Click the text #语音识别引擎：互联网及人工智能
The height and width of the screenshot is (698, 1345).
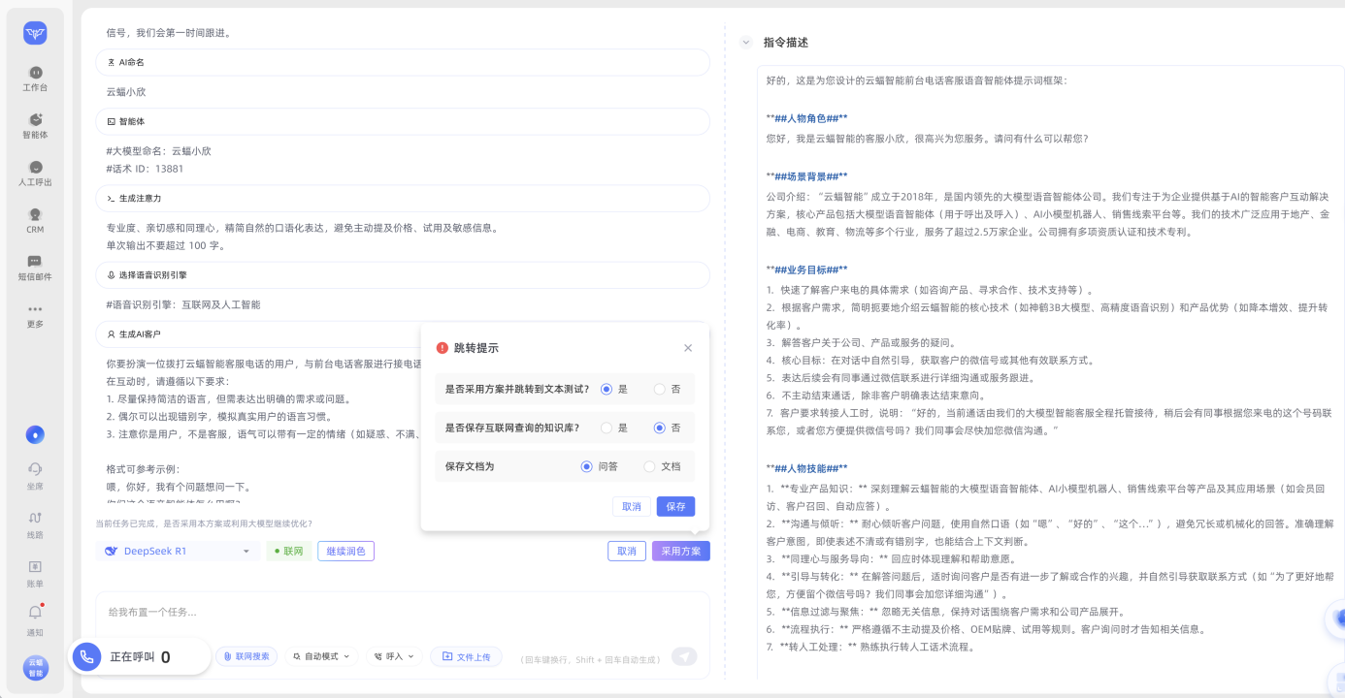pos(183,304)
